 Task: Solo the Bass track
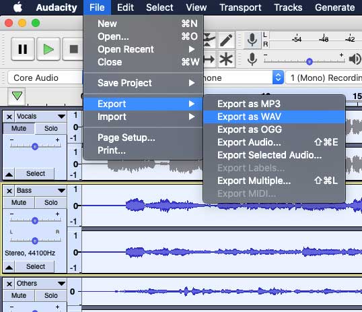click(x=50, y=203)
